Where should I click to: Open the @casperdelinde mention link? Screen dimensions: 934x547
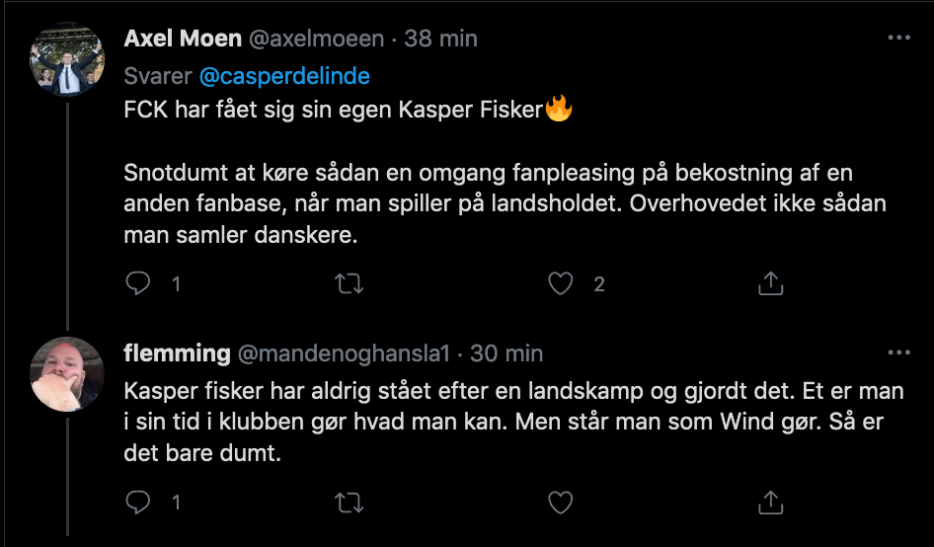coord(285,76)
